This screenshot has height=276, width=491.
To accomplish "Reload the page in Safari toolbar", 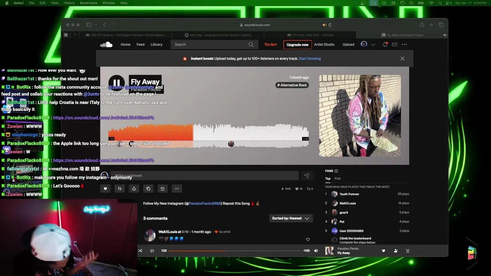I will tap(330, 25).
